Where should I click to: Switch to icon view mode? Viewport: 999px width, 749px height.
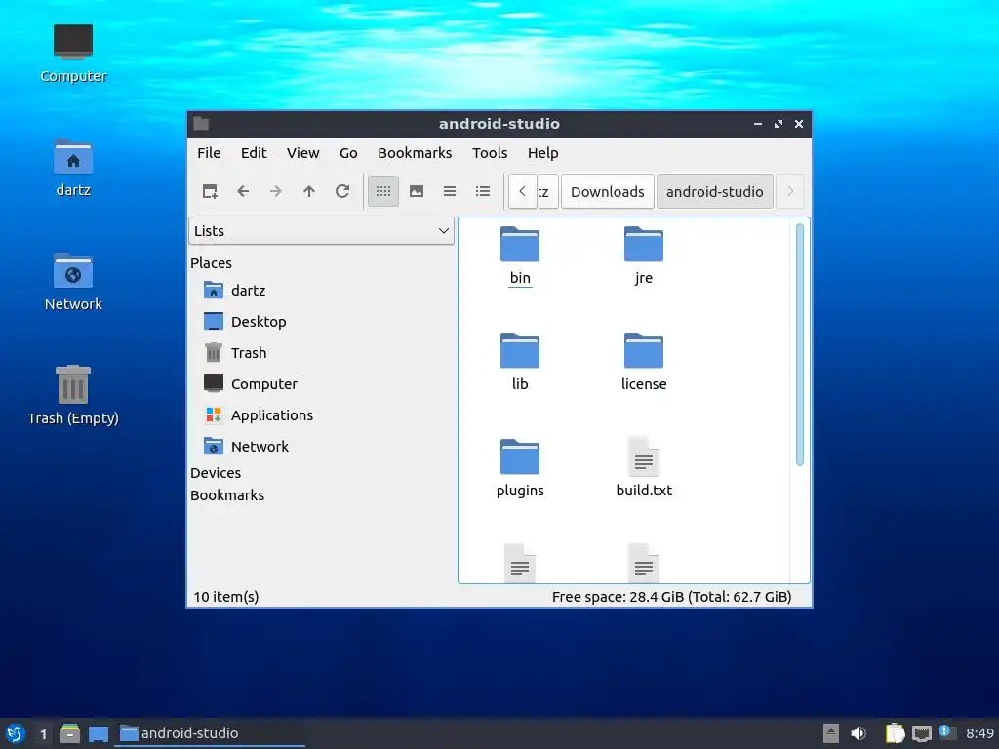point(382,191)
